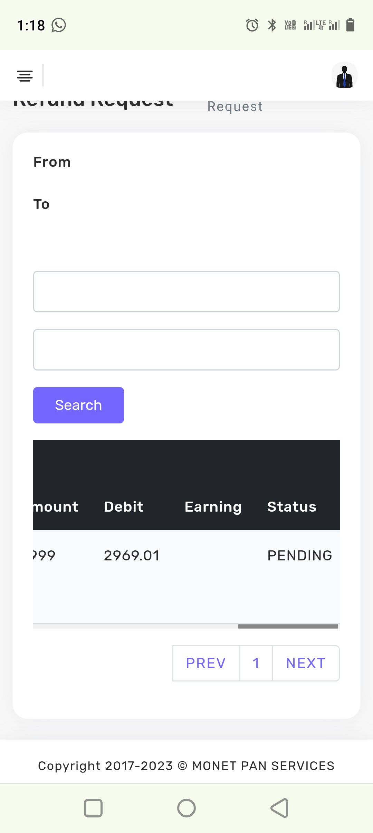Click the Search button

[78, 405]
